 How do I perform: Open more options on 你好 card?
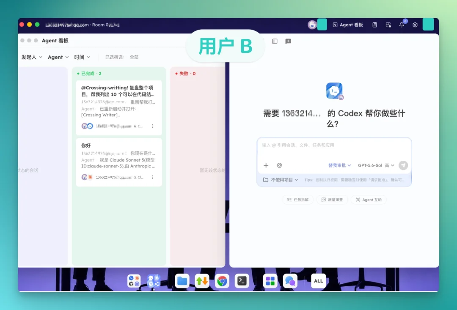click(x=152, y=177)
